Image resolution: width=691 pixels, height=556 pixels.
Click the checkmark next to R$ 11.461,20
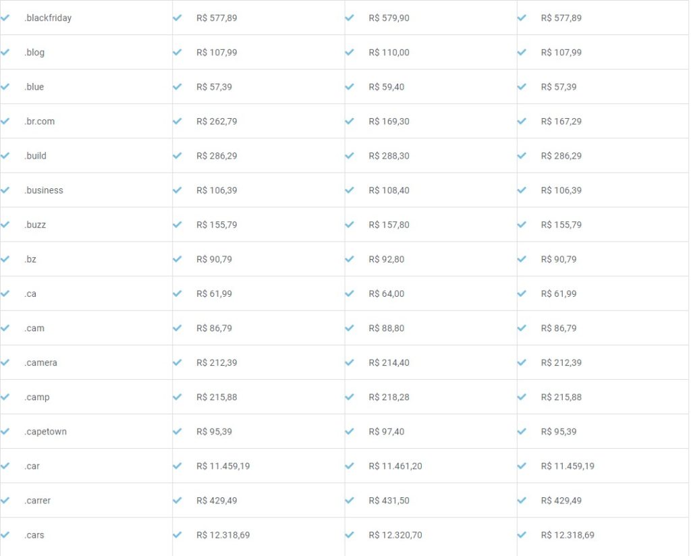(350, 466)
